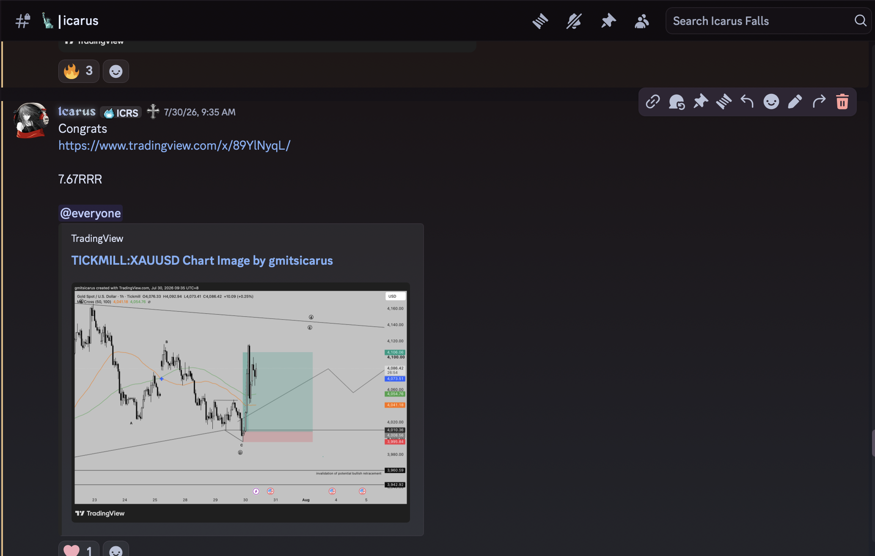Open the TICKMILL:XAUUSD Chart Image embed title

click(x=202, y=260)
